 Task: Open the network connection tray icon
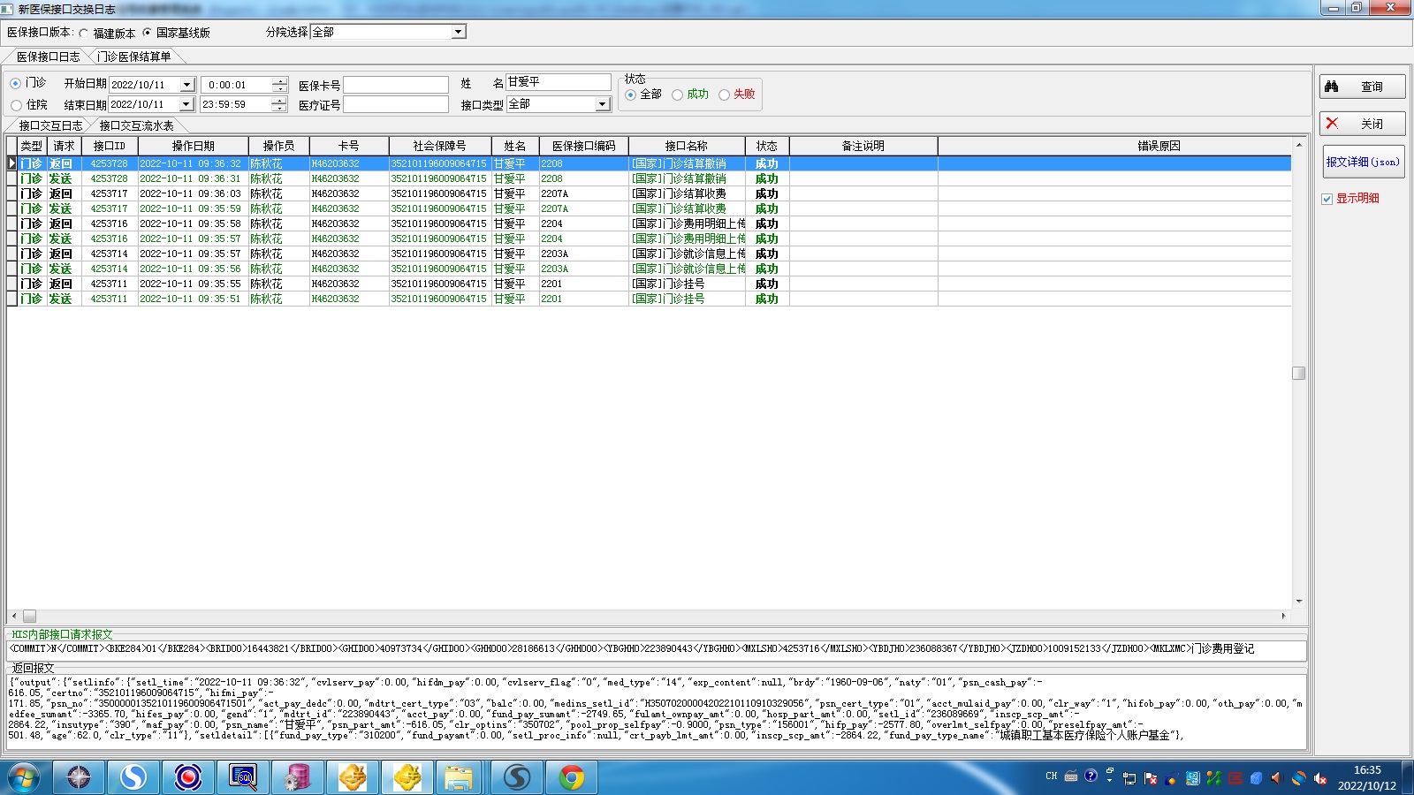click(1129, 778)
